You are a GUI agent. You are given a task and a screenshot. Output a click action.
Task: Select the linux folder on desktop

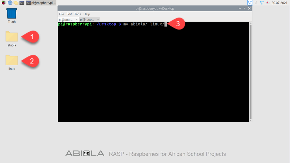click(x=12, y=63)
